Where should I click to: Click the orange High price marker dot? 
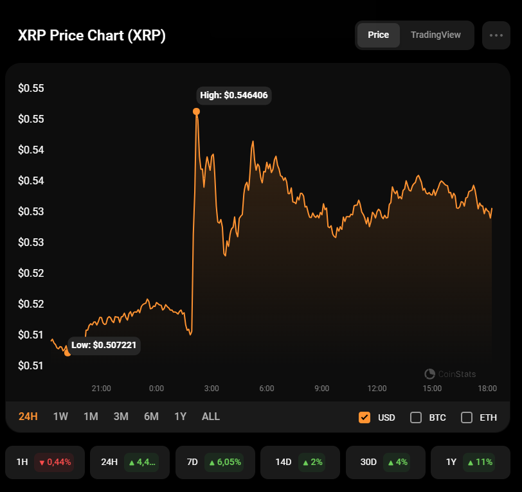[197, 112]
